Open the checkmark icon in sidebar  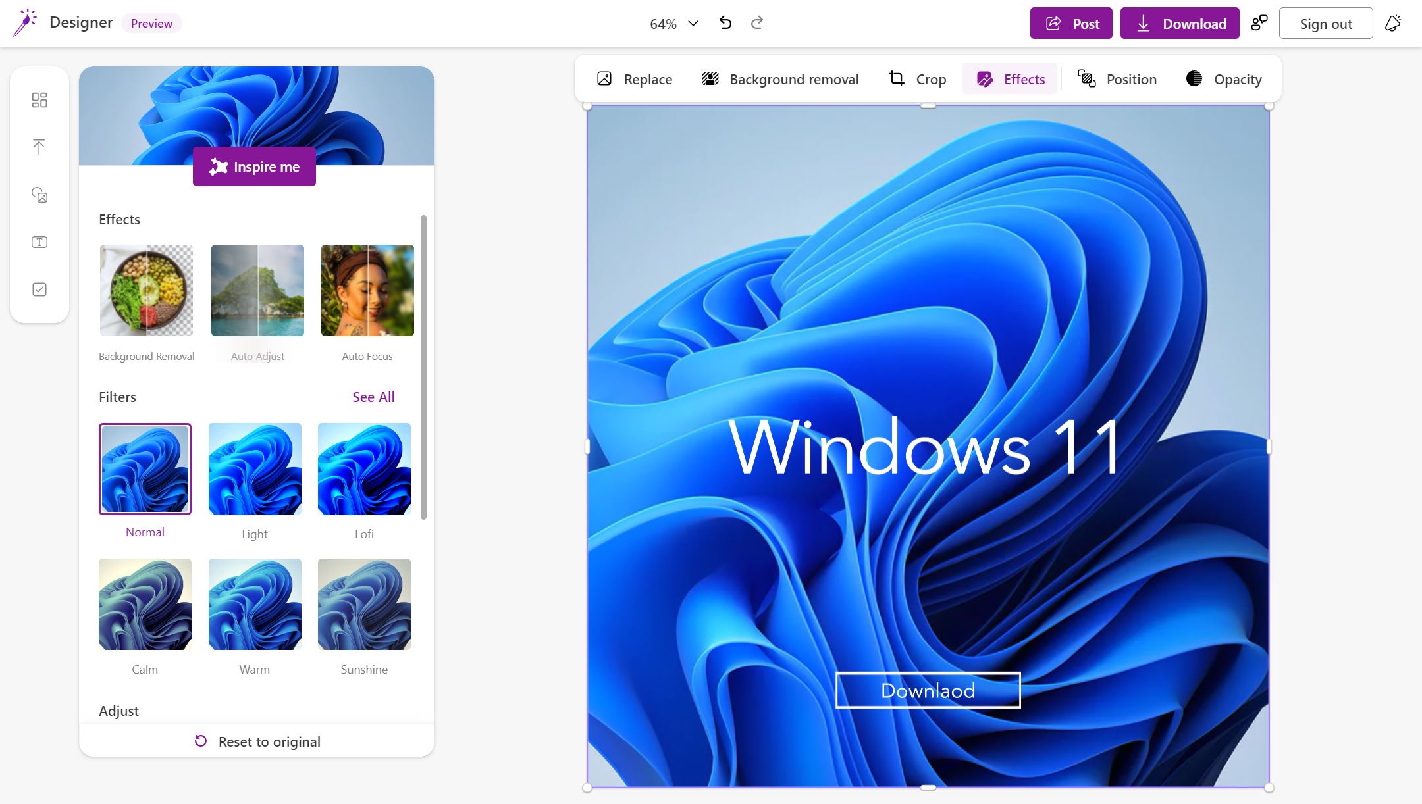[x=39, y=289]
